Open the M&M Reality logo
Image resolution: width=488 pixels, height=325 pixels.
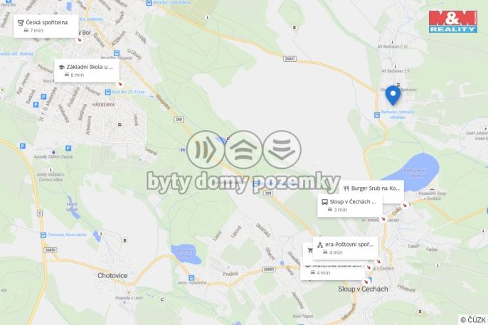pyautogui.click(x=453, y=21)
